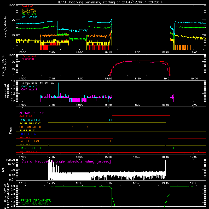Click the SAA_FLAG label
This screenshot has width=209, height=209.
click(x=26, y=137)
